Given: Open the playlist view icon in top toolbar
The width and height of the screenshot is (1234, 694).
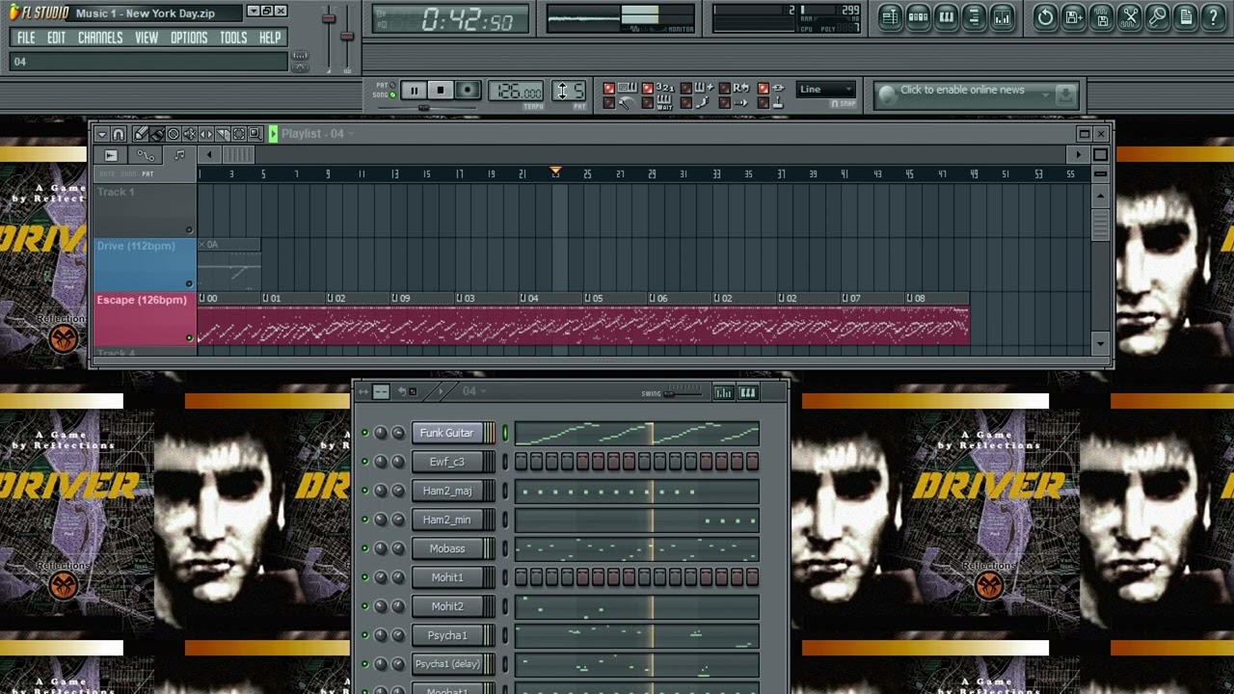Looking at the screenshot, I should 890,16.
